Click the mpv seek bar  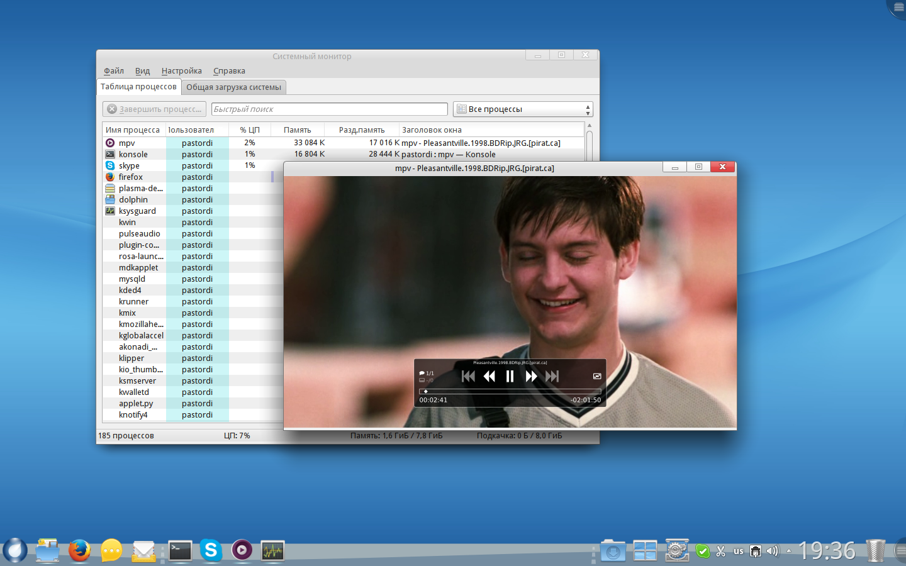click(510, 391)
